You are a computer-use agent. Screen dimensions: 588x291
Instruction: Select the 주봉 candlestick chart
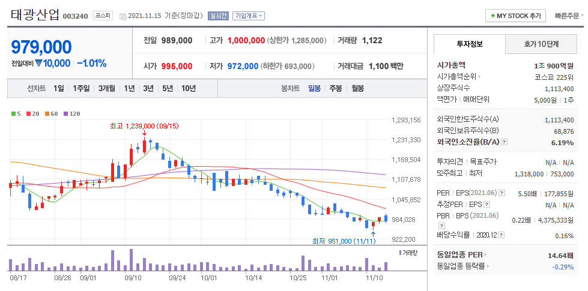click(336, 89)
